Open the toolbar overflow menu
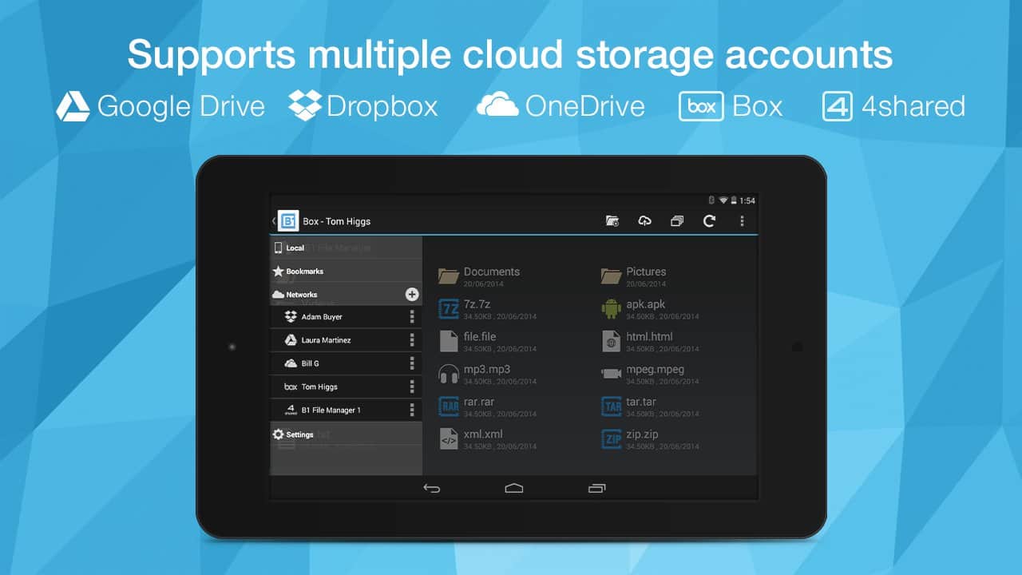Screen dimensions: 1022x575 click(x=742, y=221)
